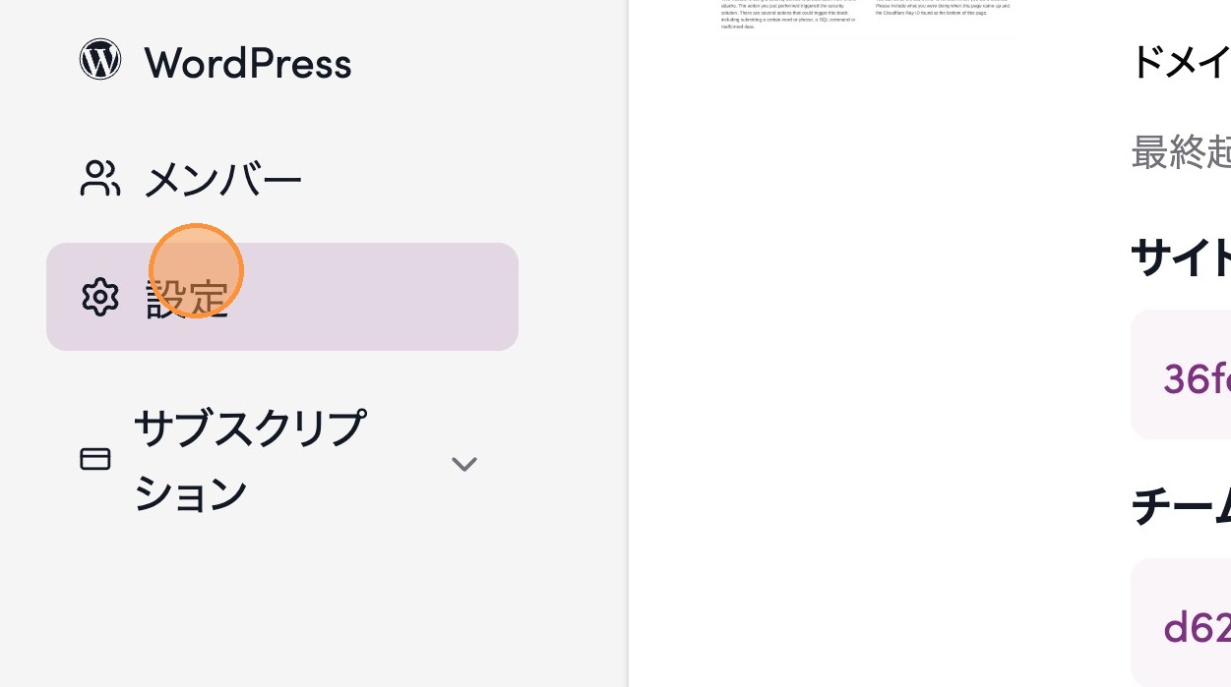
Task: Click the WordPress logo icon
Action: [x=100, y=60]
